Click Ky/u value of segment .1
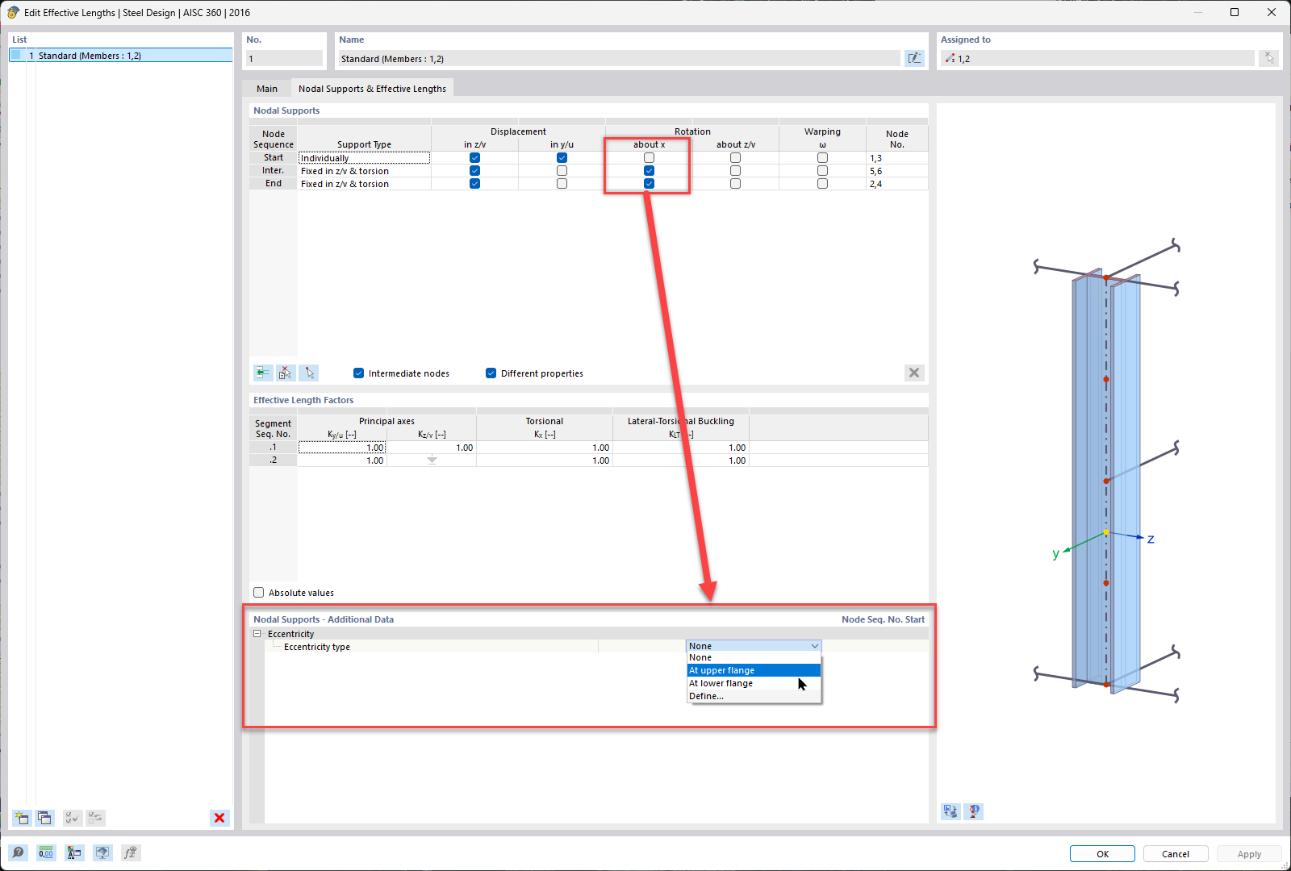This screenshot has width=1291, height=871. pos(342,448)
